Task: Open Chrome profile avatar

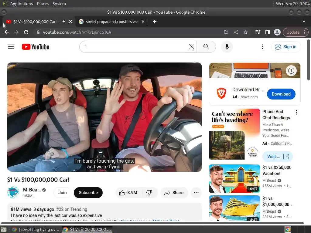Action: (x=277, y=32)
